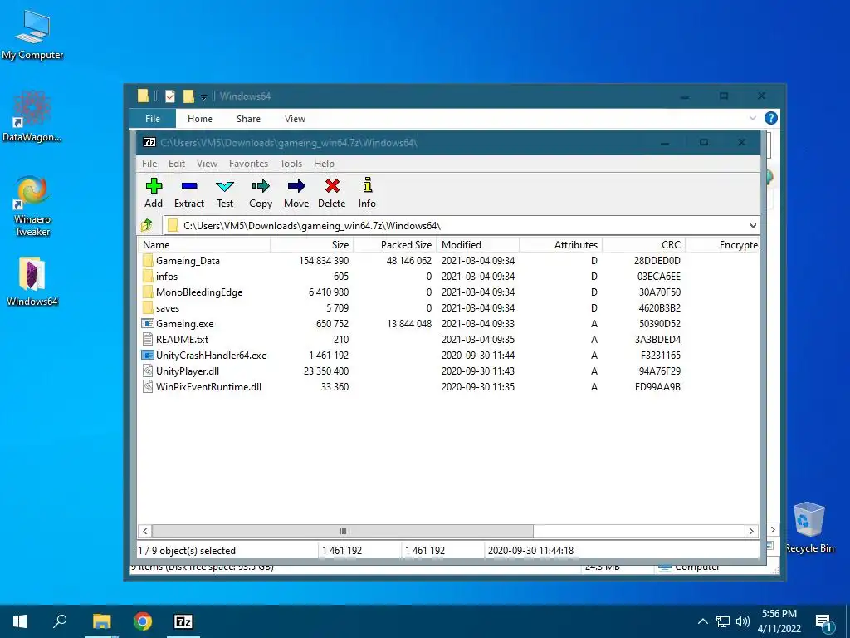This screenshot has width=850, height=638.
Task: Open the 7-Zip View menu
Action: pyautogui.click(x=207, y=164)
